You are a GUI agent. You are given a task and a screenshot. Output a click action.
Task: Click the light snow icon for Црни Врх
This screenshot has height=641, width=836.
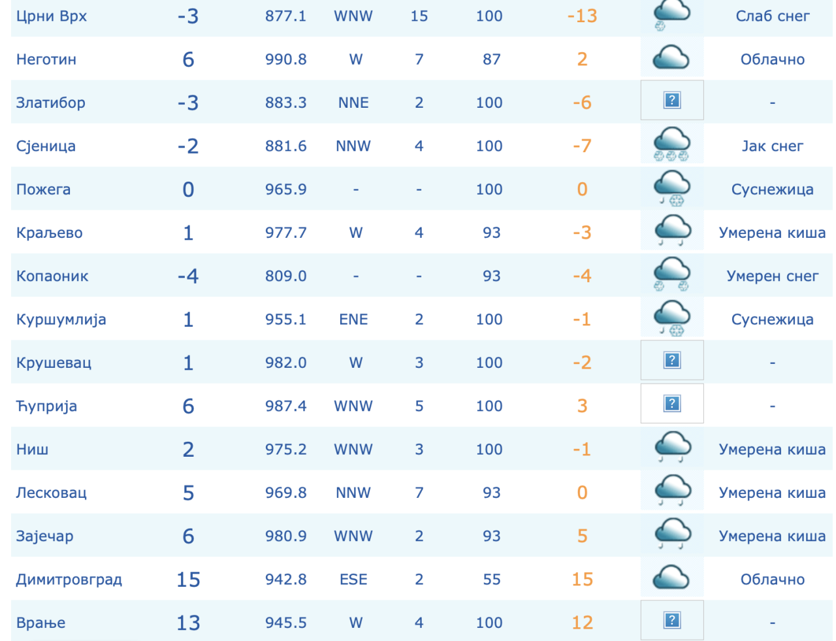coord(671,16)
